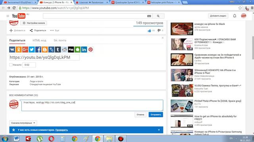Share video on Facebook icon
254x142 pixels.
coord(38,50)
